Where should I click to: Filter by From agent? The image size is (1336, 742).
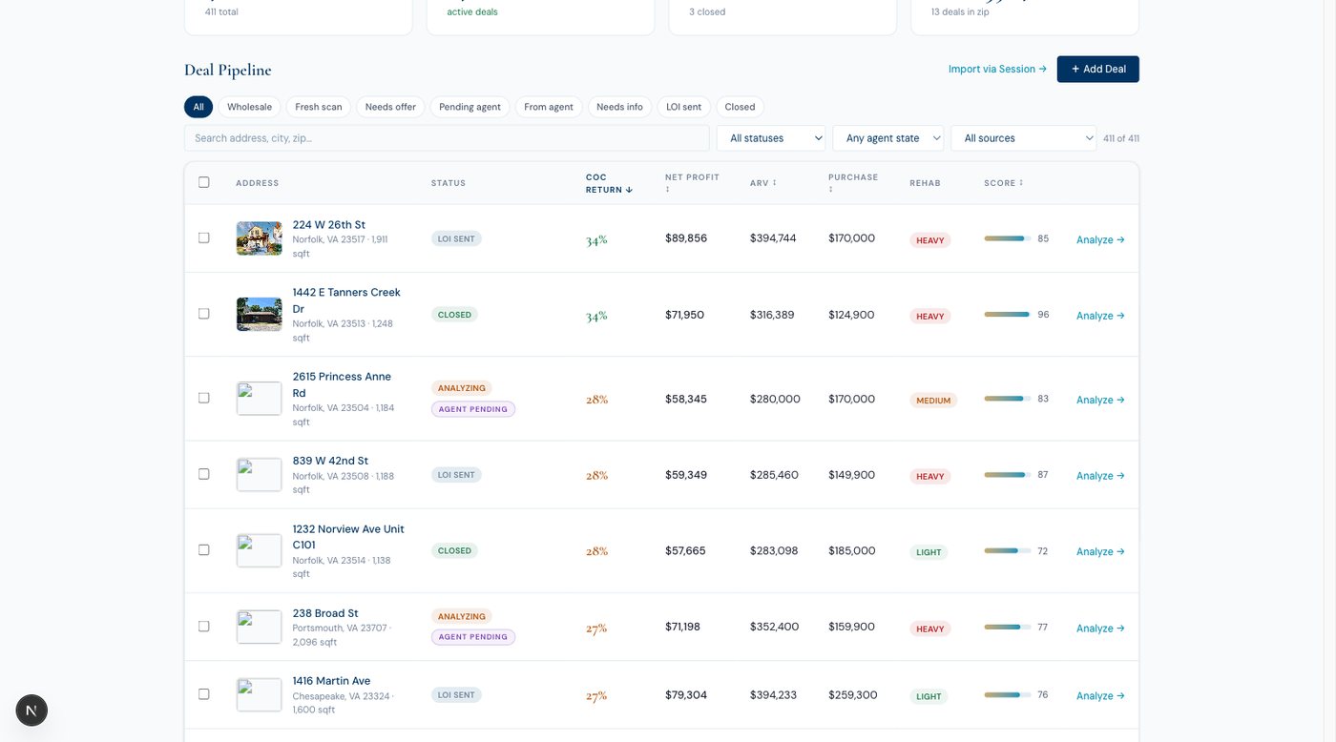(549, 107)
